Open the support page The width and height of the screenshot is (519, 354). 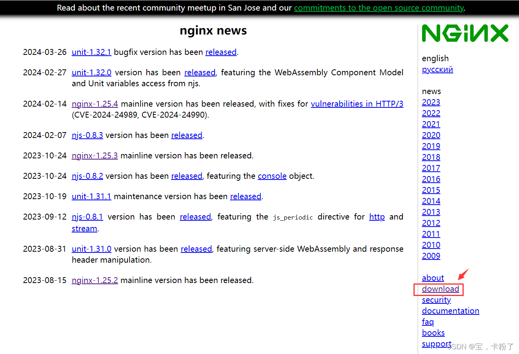click(x=437, y=344)
